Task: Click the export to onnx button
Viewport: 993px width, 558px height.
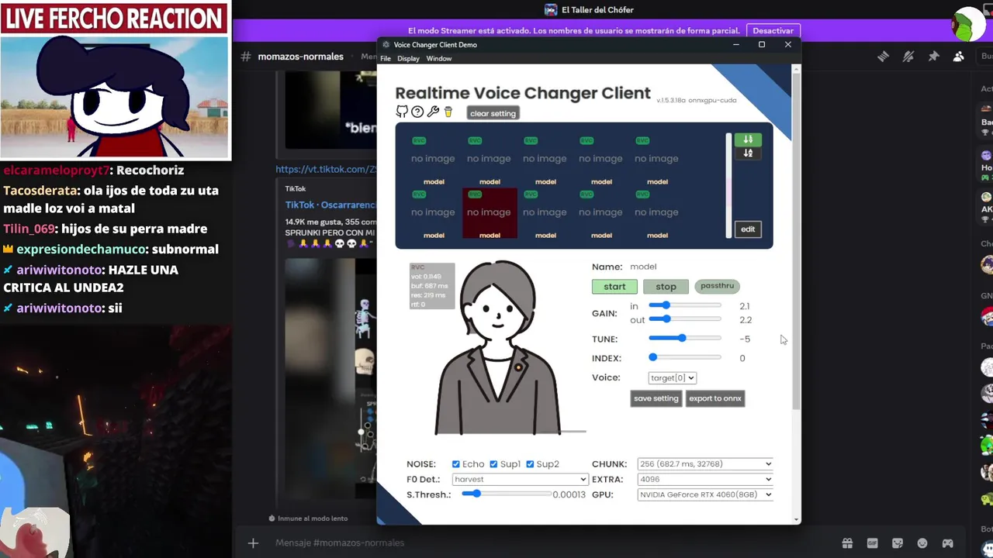Action: [715, 398]
